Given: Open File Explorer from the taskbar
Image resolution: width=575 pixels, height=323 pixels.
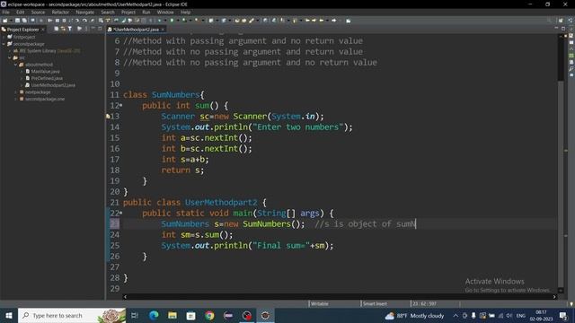Looking at the screenshot, I should (172, 315).
